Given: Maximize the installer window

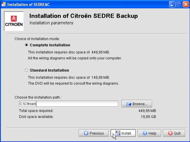Looking at the screenshot, I should pos(179,4).
